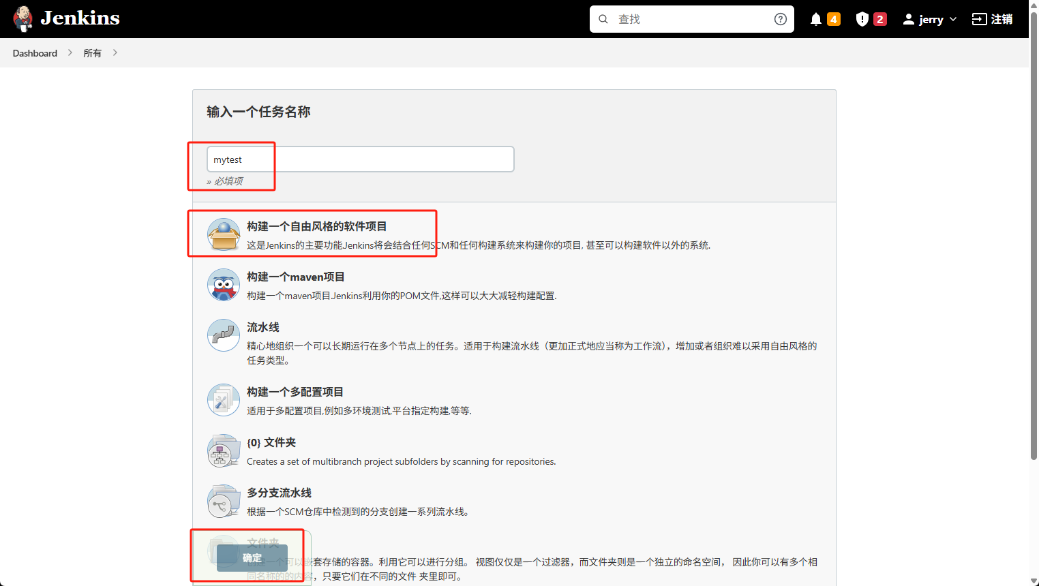Screen dimensions: 1039x586
Task: Select the {0} 文件夹 organization folder icon
Action: [224, 450]
